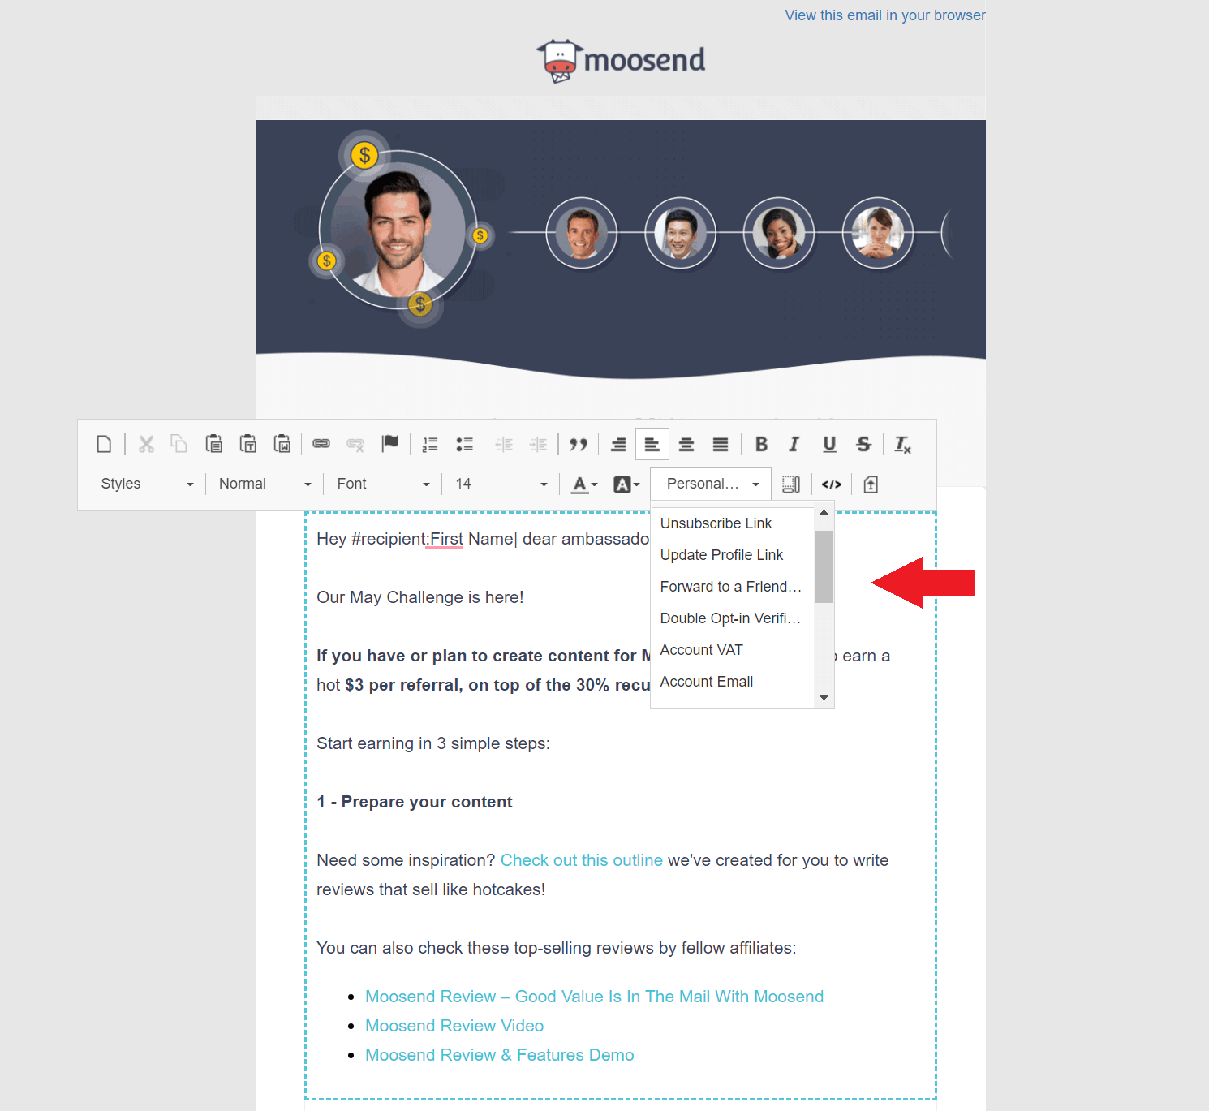Click the Paste from Word icon

pos(282,444)
